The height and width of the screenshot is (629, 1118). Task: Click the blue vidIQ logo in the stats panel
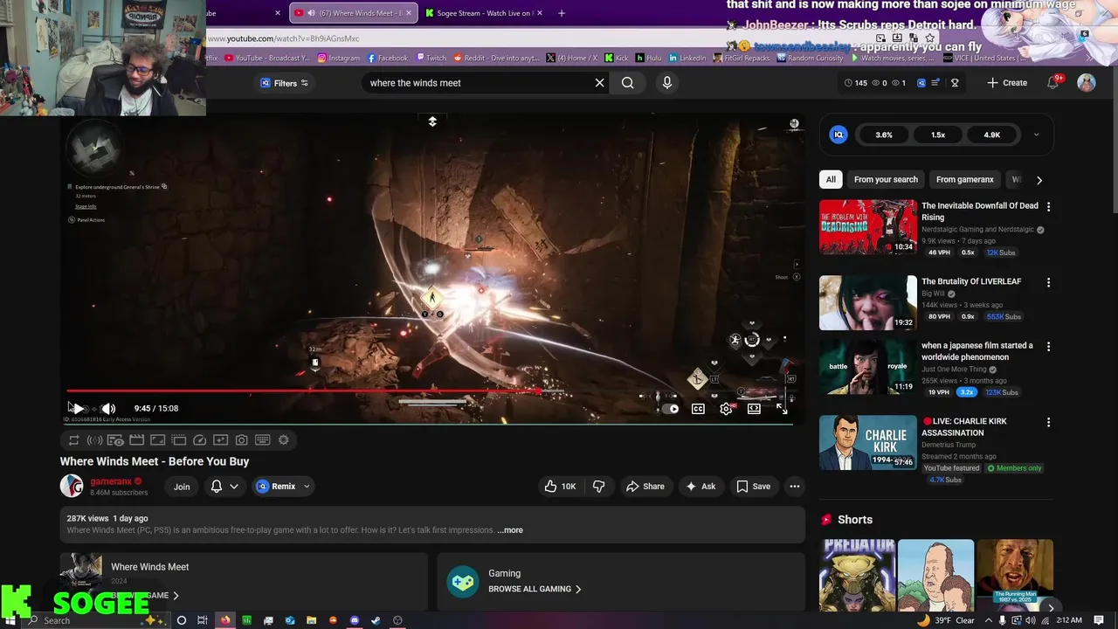(838, 135)
